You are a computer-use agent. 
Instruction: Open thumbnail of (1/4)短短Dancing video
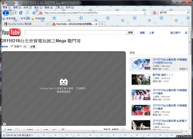141,64
